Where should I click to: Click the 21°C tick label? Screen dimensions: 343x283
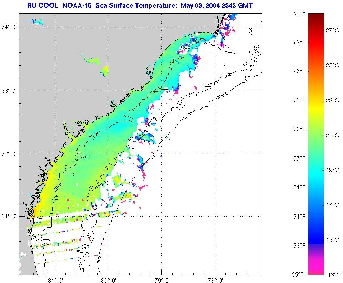click(333, 135)
